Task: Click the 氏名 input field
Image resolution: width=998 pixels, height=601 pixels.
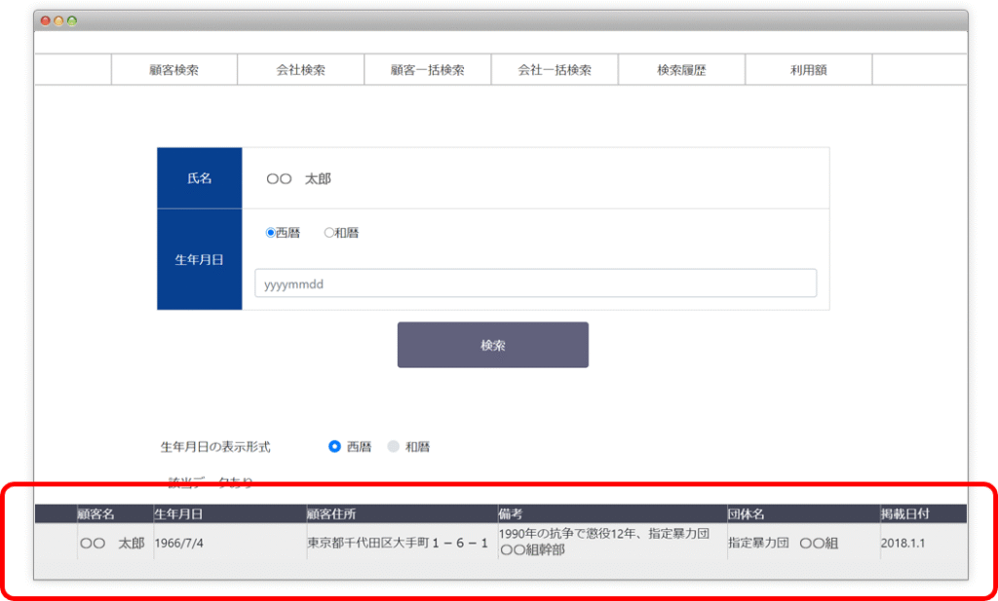Action: [535, 179]
